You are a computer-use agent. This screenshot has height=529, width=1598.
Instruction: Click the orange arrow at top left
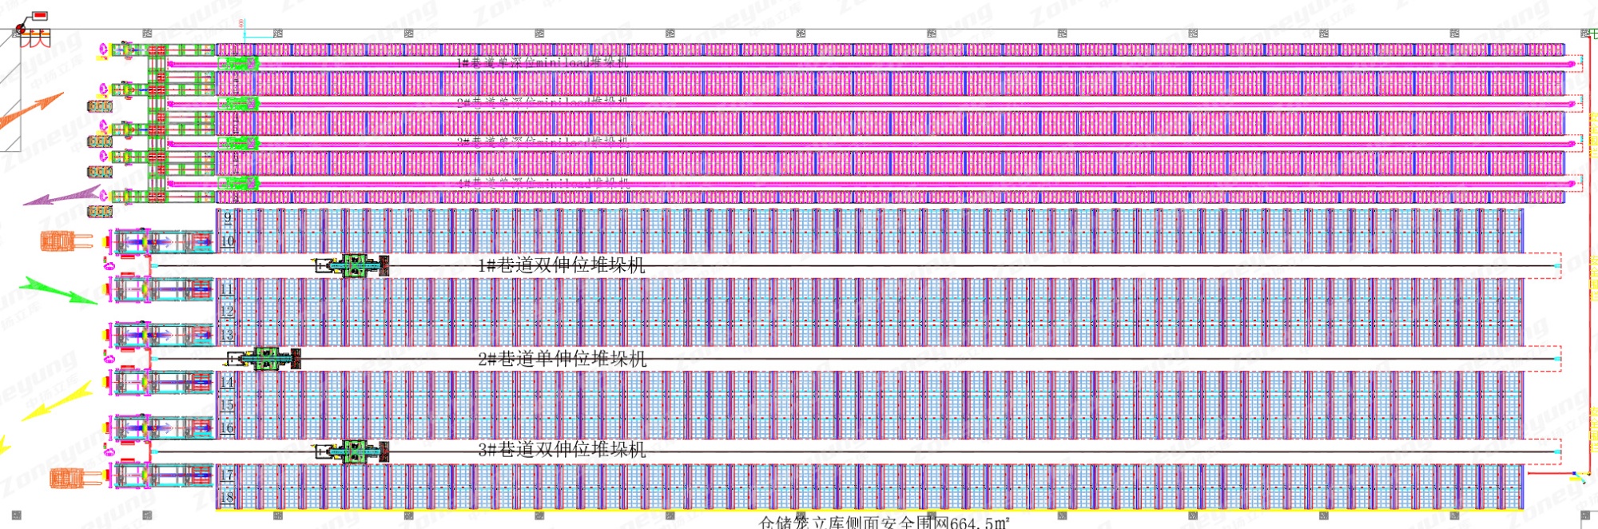(x=32, y=112)
